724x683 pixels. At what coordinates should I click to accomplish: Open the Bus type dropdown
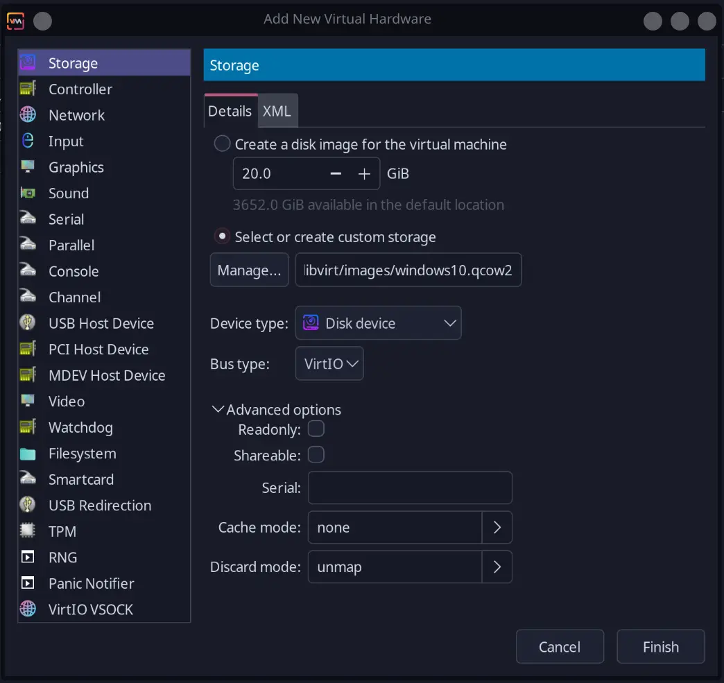point(329,363)
